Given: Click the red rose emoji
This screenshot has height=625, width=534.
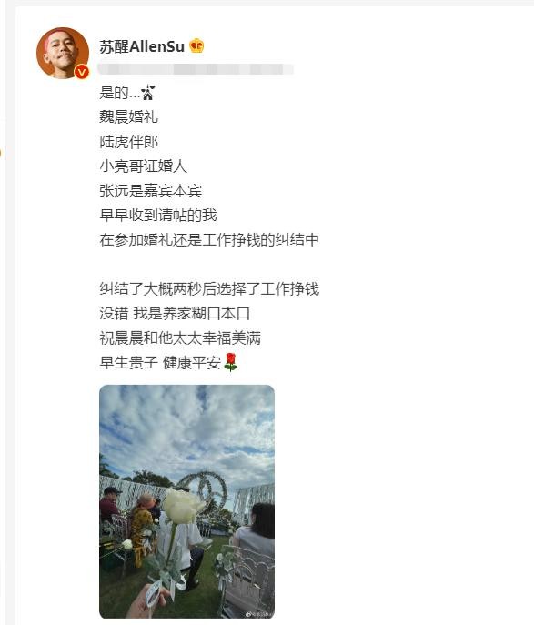Looking at the screenshot, I should pyautogui.click(x=231, y=362).
